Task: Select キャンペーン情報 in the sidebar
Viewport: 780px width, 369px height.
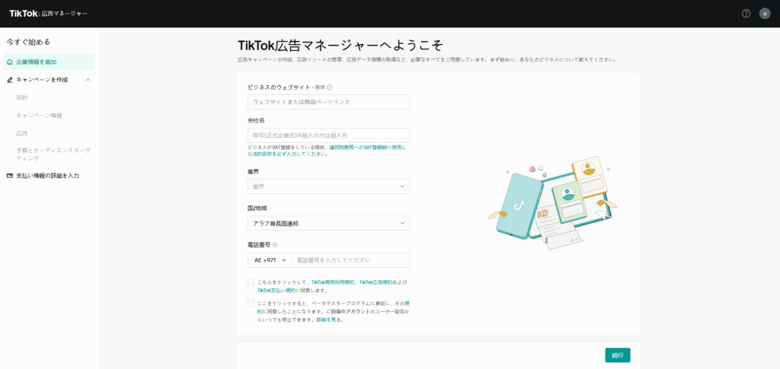Action: point(40,115)
